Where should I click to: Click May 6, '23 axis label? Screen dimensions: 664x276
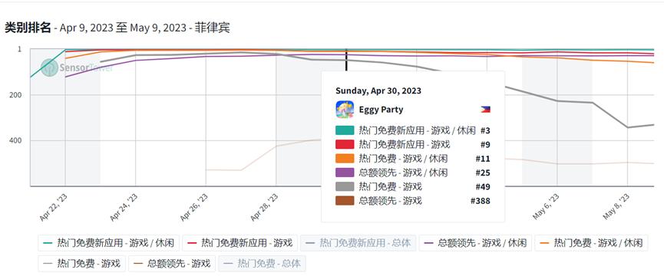click(x=546, y=207)
